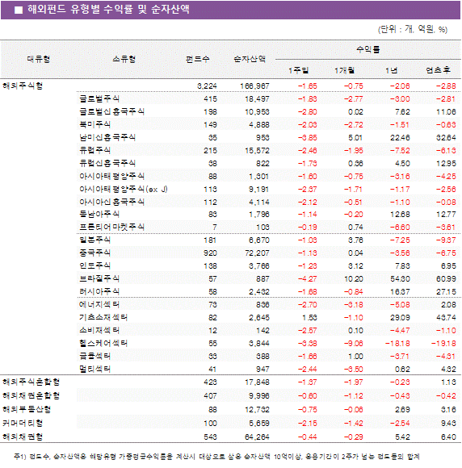
Task: Select the '멀티섹터' row label
Action: [x=94, y=369]
